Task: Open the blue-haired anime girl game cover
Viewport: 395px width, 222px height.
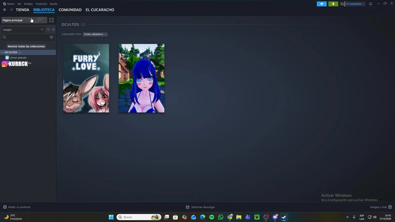Action: click(142, 78)
